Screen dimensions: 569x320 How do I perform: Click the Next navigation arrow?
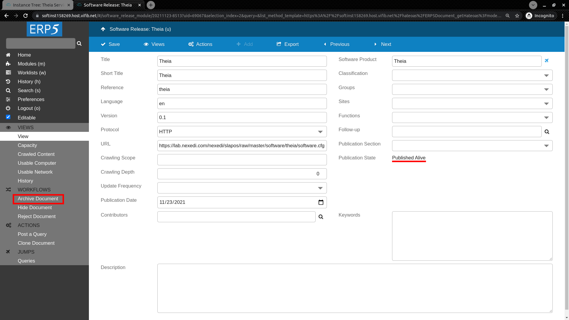pos(375,44)
